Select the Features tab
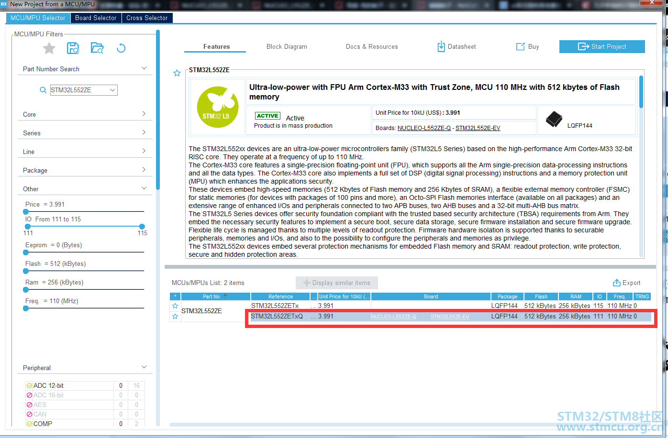The height and width of the screenshot is (438, 668). pos(216,46)
